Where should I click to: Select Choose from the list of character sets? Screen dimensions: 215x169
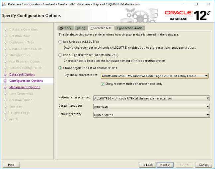tap(60, 68)
